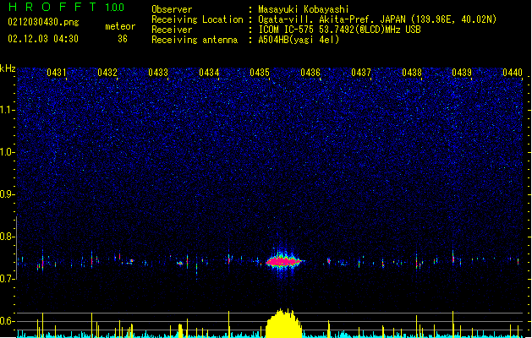
Task: Click the date 02.12.03 04:30
Action: click(43, 39)
